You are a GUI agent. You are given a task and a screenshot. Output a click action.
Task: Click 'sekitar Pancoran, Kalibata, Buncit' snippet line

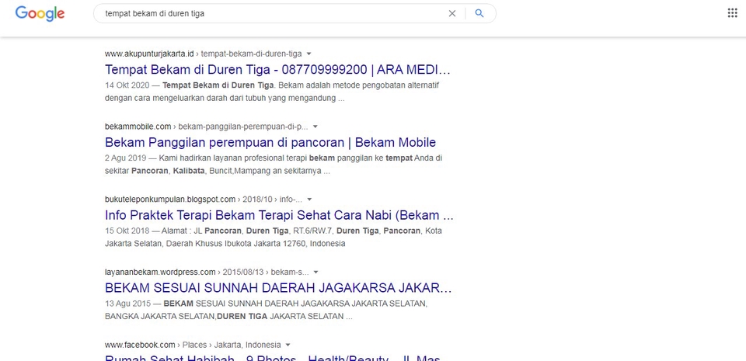[x=218, y=172]
